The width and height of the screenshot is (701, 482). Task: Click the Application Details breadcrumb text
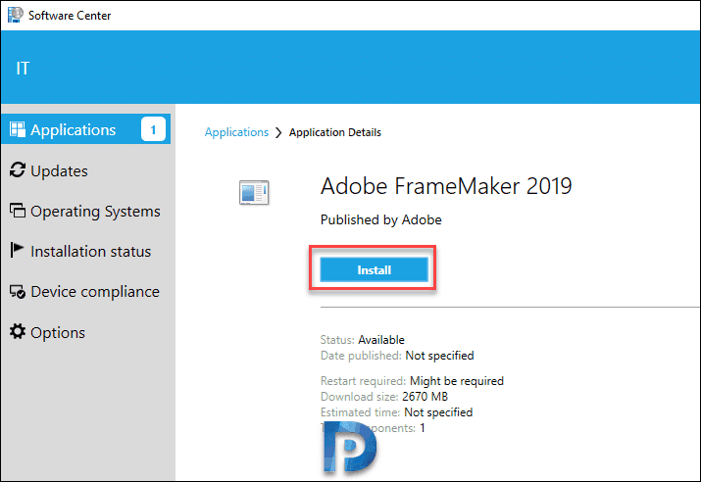335,132
